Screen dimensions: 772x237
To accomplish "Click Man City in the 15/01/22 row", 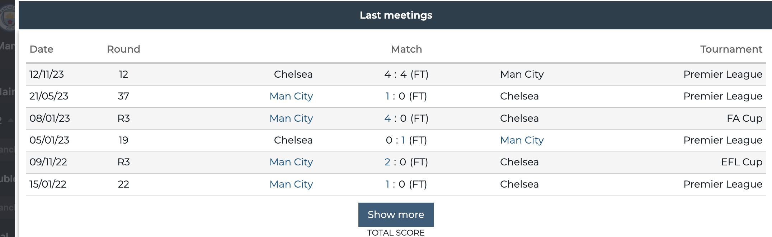I will coord(291,184).
